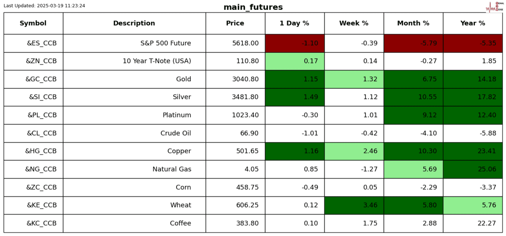506x236 pixels.
Task: Click the Description column header
Action: pos(134,23)
